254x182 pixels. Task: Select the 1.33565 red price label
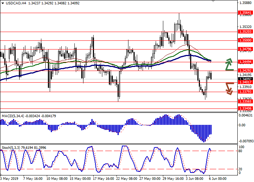pos(245,102)
